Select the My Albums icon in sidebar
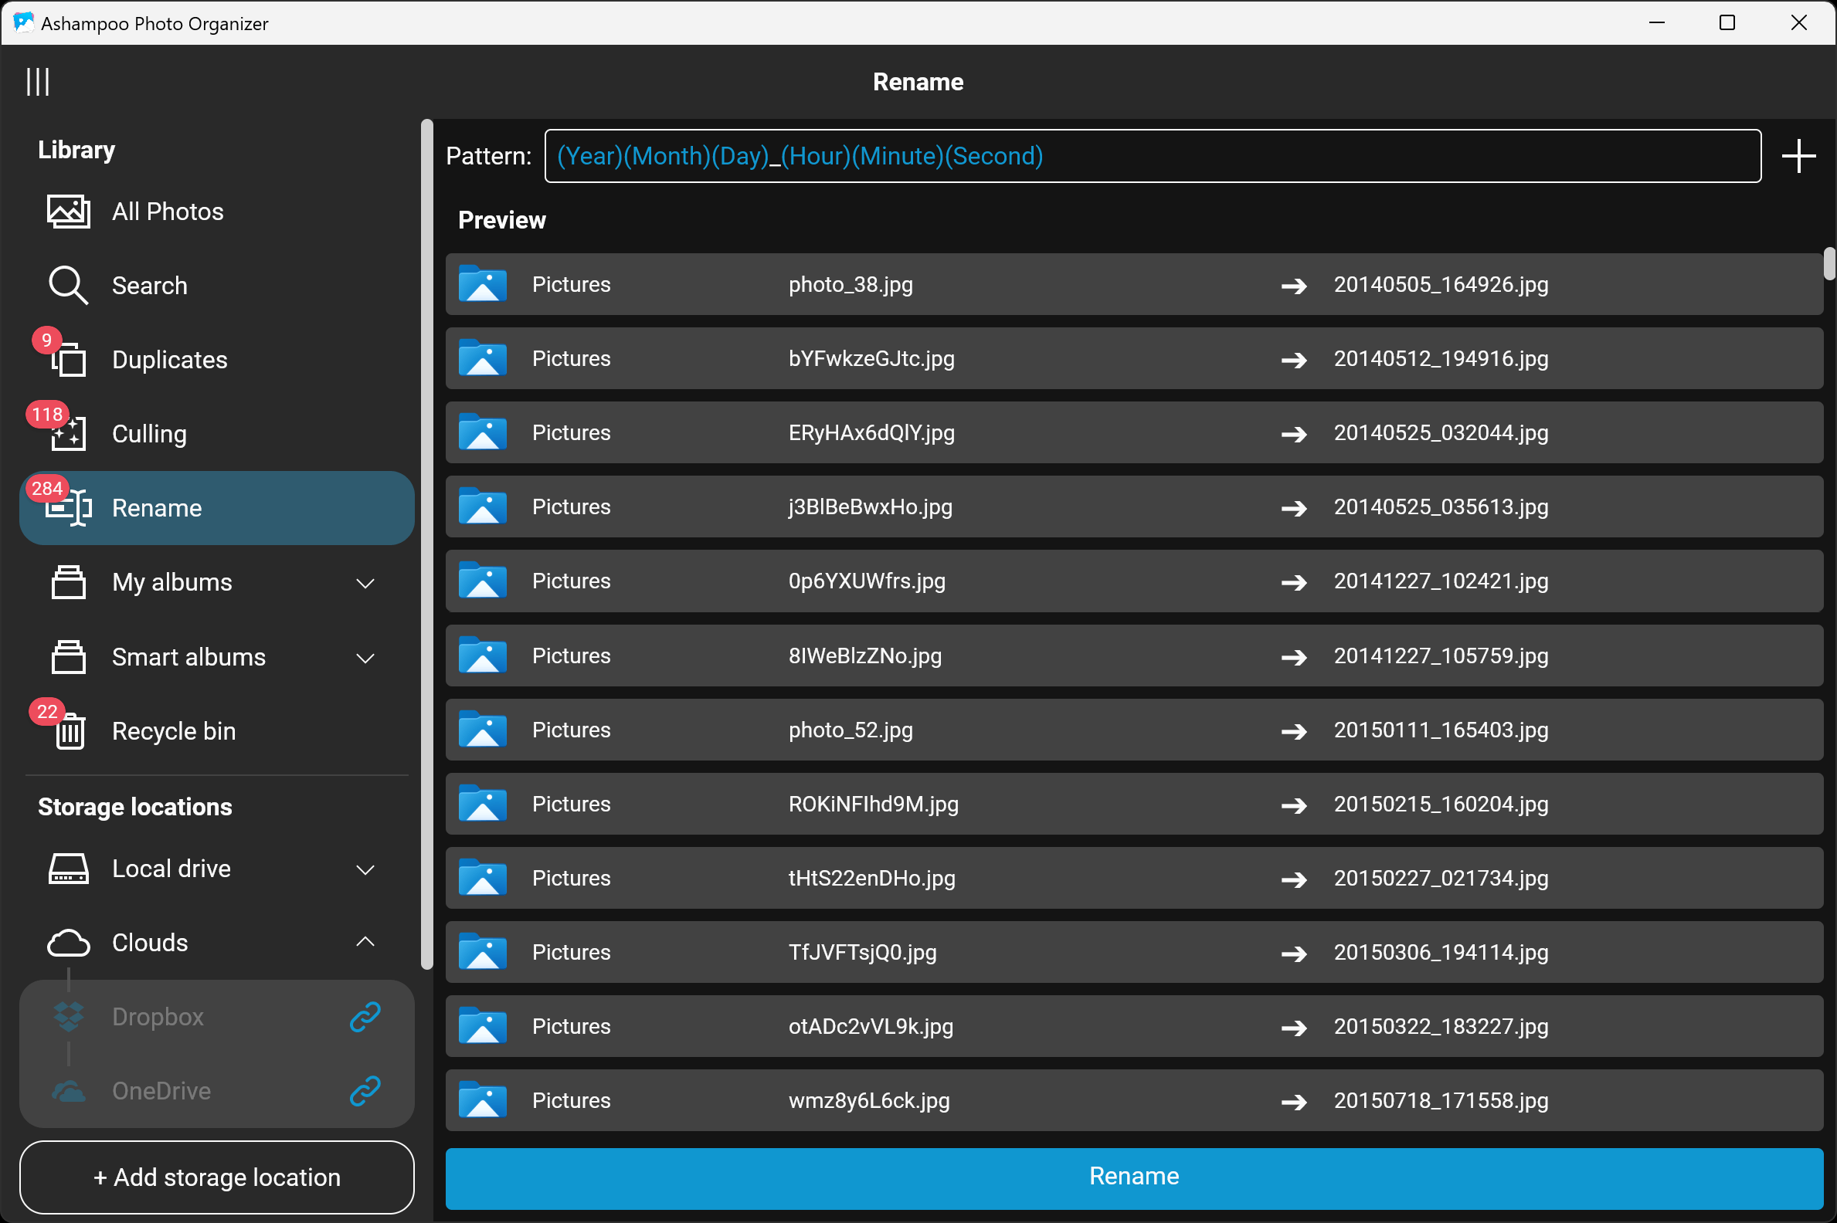This screenshot has width=1837, height=1223. 67,580
